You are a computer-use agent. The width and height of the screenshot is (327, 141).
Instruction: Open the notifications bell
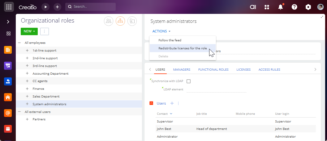pos(281,7)
